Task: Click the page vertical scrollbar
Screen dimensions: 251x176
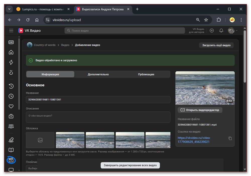Action: [245, 56]
